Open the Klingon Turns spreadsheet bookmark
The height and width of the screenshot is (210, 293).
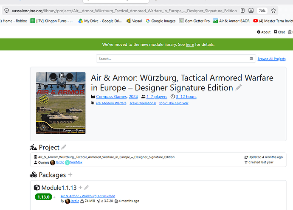(51, 21)
